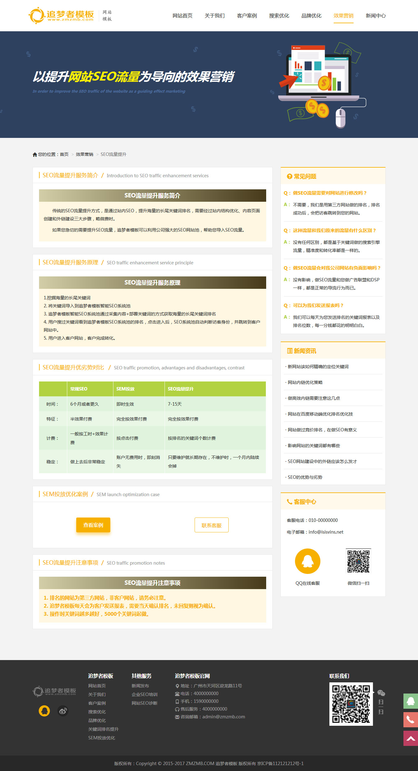Click the 查看案例 button
Viewport: 418px width, 771px height.
tap(93, 525)
